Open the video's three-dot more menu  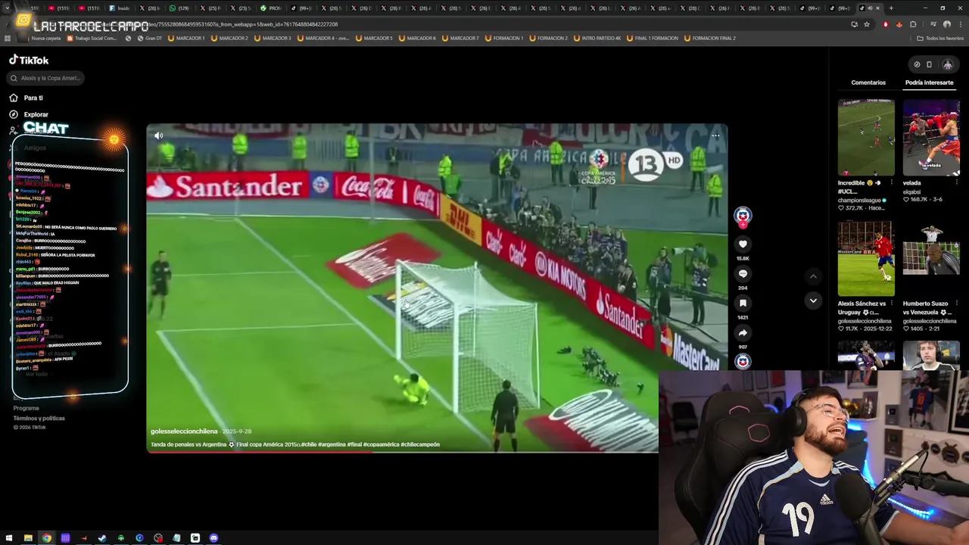[x=715, y=135]
